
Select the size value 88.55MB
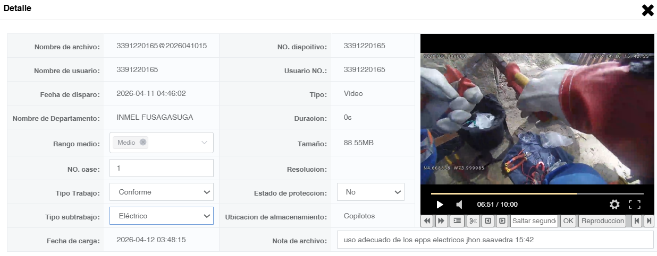coord(359,142)
